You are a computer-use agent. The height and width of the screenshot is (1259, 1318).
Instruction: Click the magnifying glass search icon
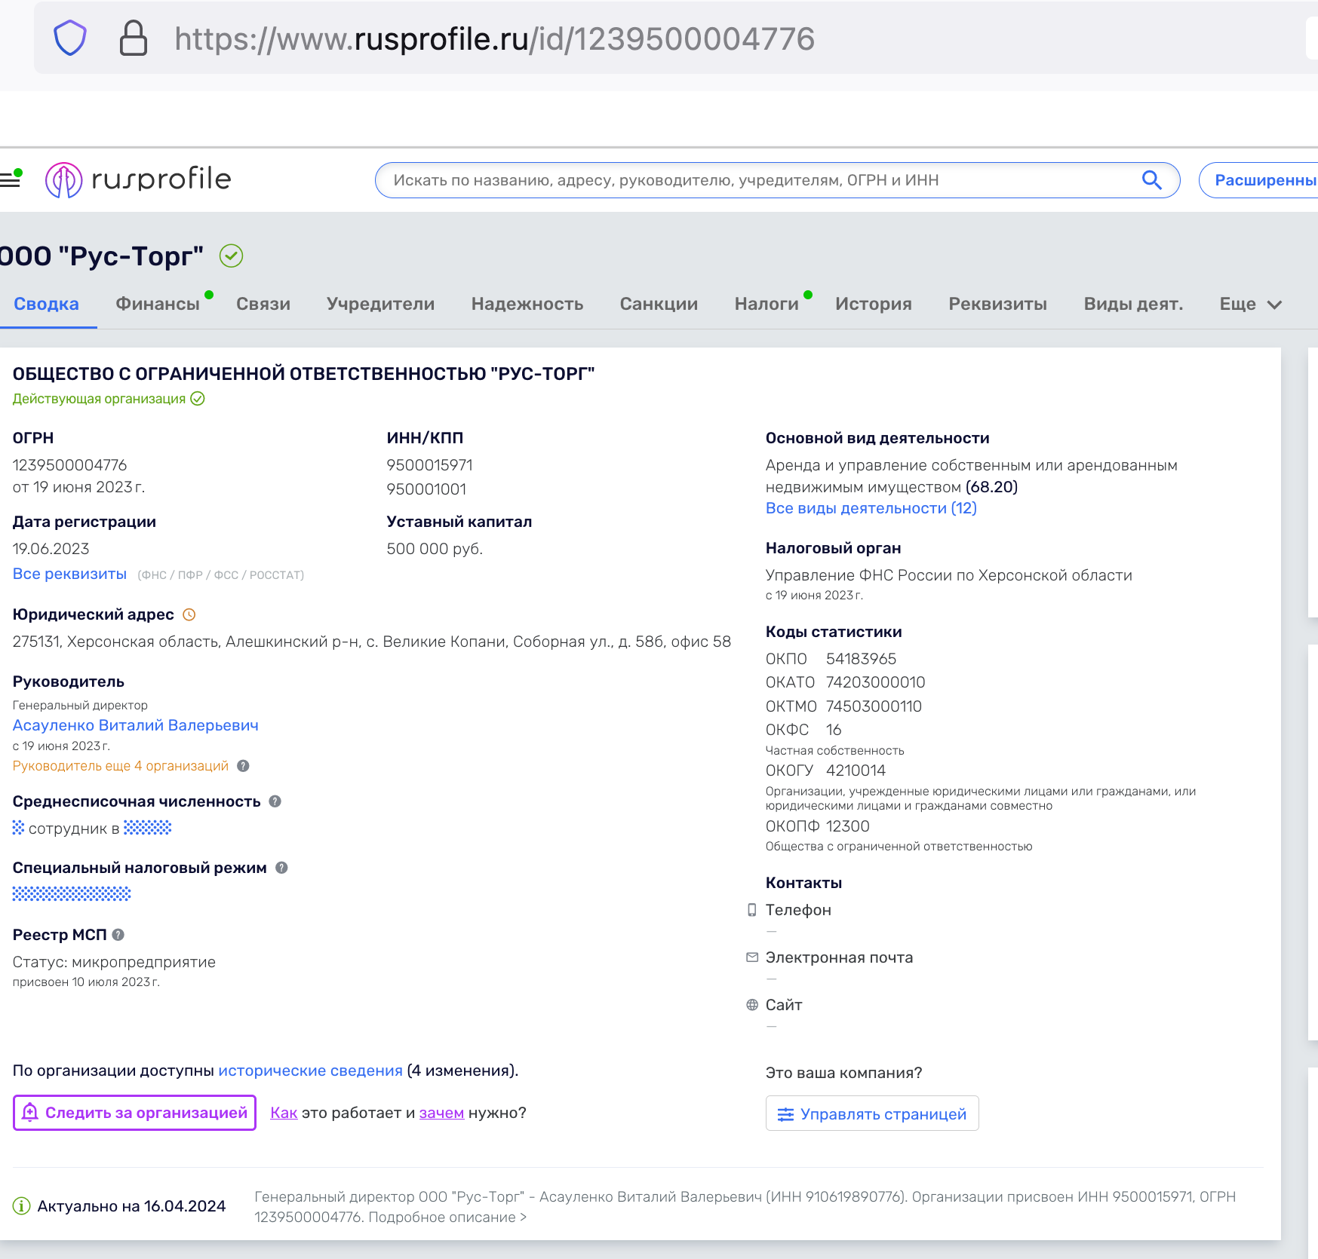(1151, 180)
